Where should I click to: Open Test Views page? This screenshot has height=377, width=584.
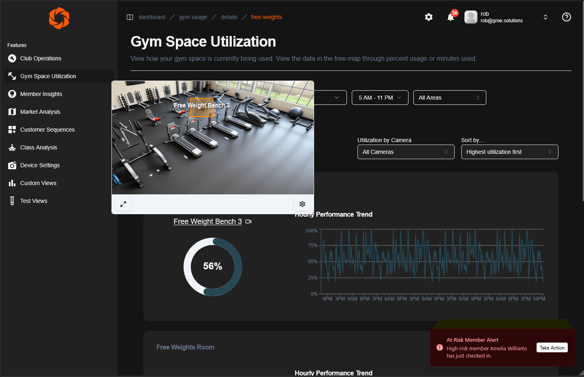pyautogui.click(x=59, y=201)
